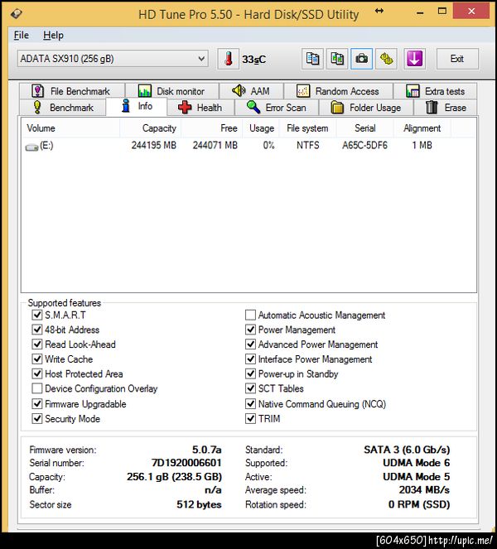497x549 pixels.
Task: Open the File menu
Action: point(22,36)
